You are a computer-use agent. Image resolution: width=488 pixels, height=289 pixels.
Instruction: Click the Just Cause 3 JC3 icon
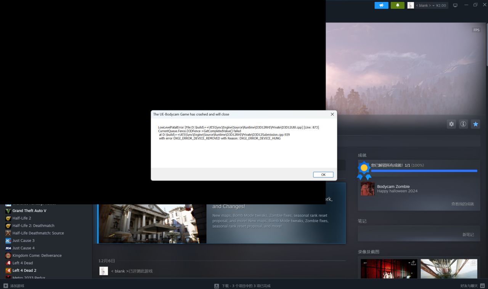click(x=8, y=241)
